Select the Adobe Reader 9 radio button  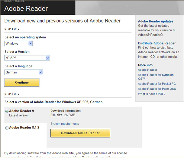[x=7, y=111]
